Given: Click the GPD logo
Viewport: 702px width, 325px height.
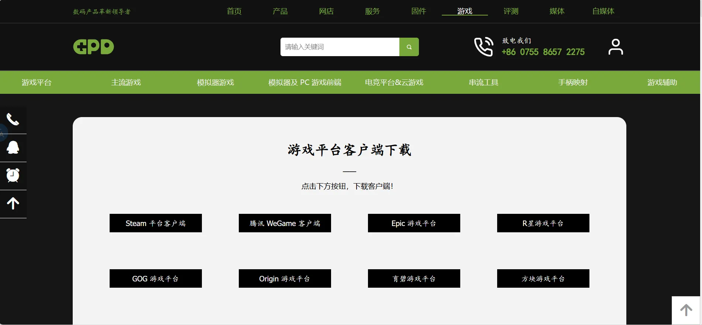Looking at the screenshot, I should click(93, 47).
